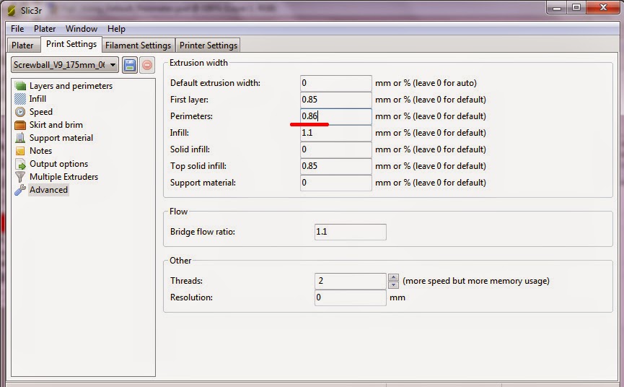Open the Window menu

(82, 29)
